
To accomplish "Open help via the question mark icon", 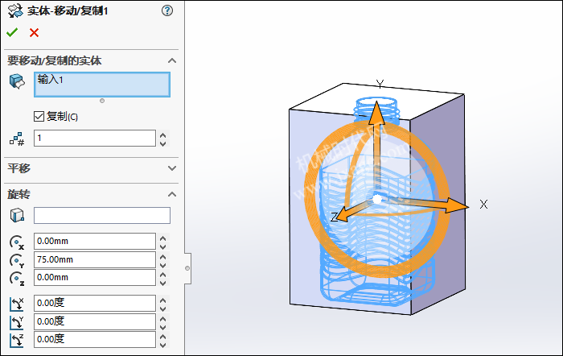I will 167,10.
